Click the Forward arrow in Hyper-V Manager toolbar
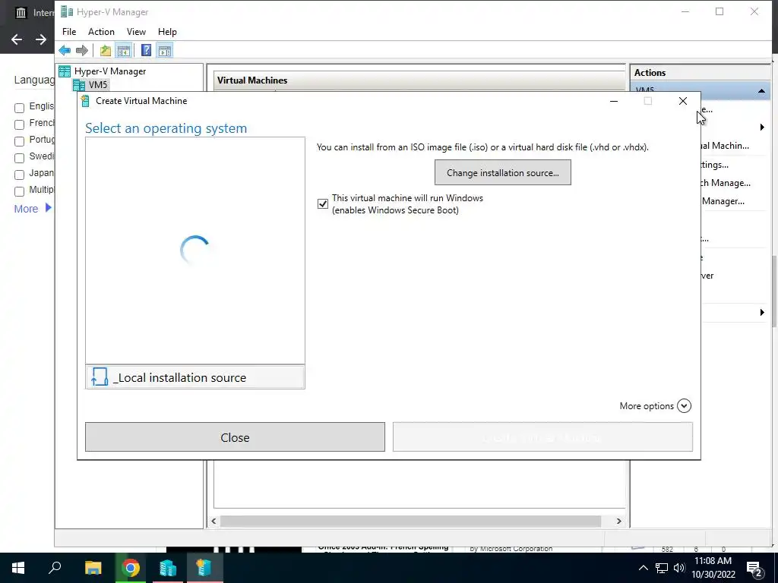The height and width of the screenshot is (583, 778). (82, 50)
